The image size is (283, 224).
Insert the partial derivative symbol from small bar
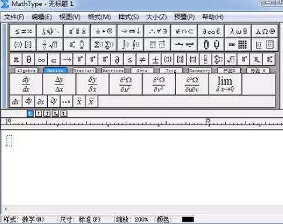click(117, 60)
